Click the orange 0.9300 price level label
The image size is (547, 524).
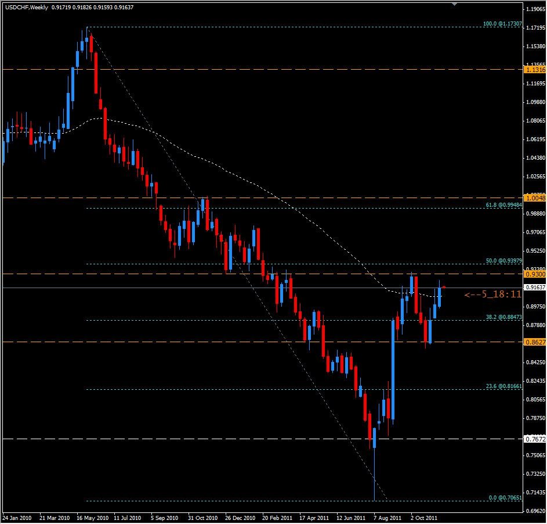click(533, 274)
